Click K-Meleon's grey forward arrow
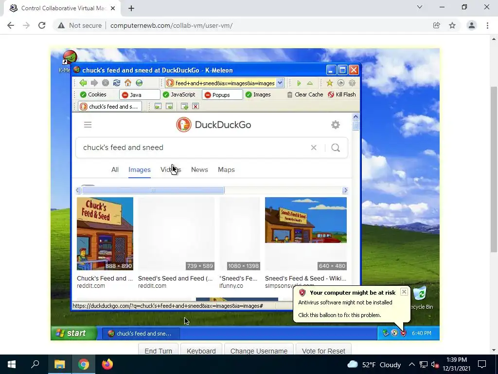The image size is (498, 374). (94, 83)
